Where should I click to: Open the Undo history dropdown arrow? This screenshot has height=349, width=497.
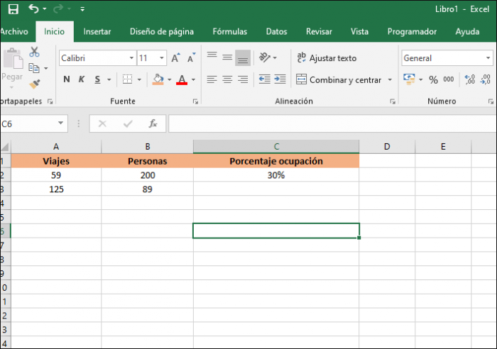click(x=44, y=9)
